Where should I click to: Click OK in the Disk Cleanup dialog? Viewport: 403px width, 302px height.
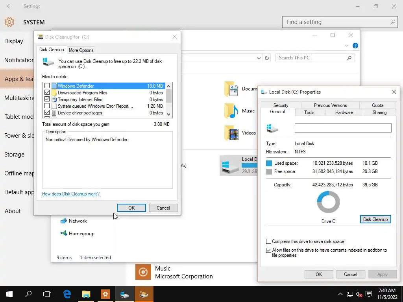(x=131, y=208)
